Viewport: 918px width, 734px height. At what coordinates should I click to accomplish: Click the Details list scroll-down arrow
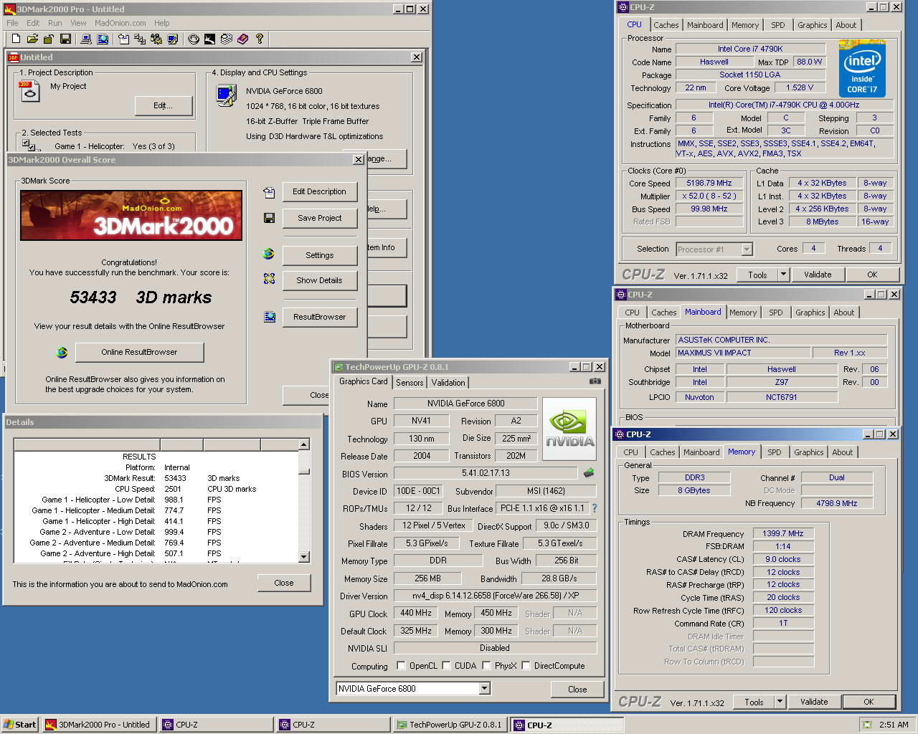[x=304, y=557]
